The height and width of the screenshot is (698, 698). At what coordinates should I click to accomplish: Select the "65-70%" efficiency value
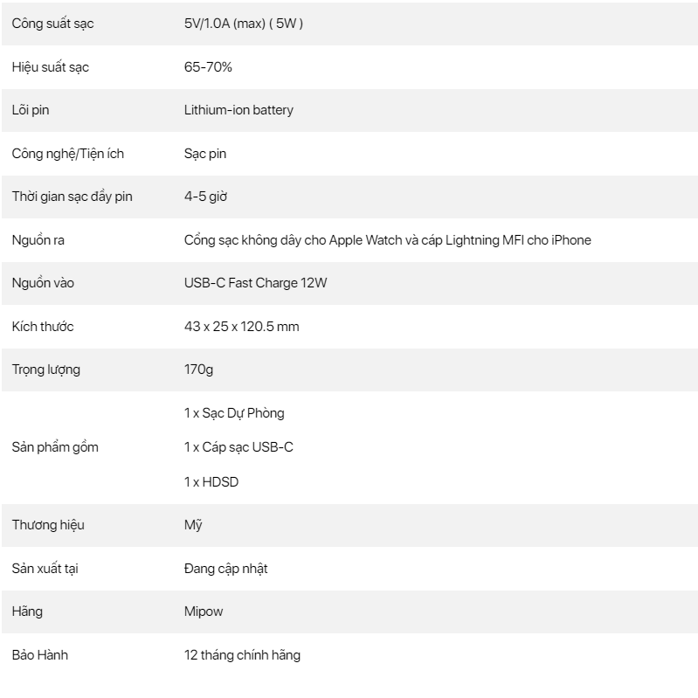[208, 67]
